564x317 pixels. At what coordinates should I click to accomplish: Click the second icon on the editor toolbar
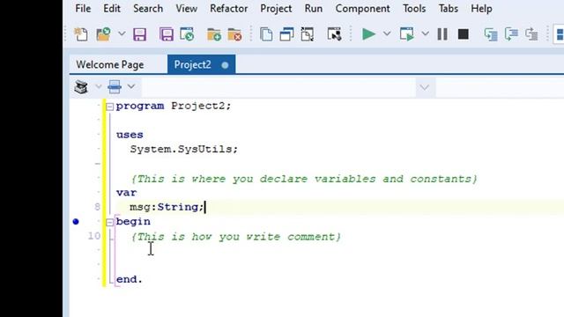coord(115,87)
